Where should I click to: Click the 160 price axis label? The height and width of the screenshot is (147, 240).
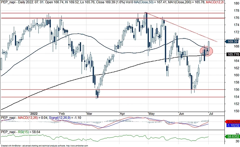(237, 75)
